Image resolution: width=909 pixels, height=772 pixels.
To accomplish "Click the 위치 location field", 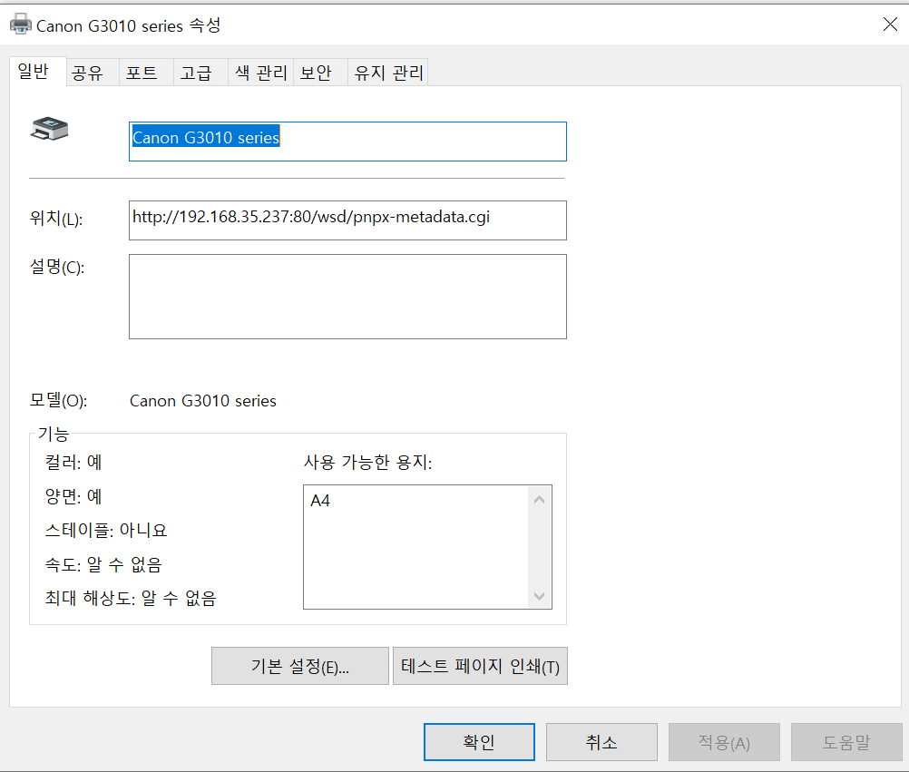I will click(x=347, y=220).
